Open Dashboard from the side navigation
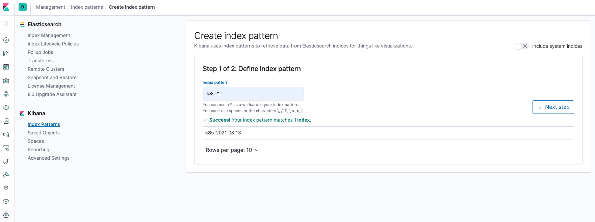Viewport: 595px width, 222px height. tap(6, 67)
